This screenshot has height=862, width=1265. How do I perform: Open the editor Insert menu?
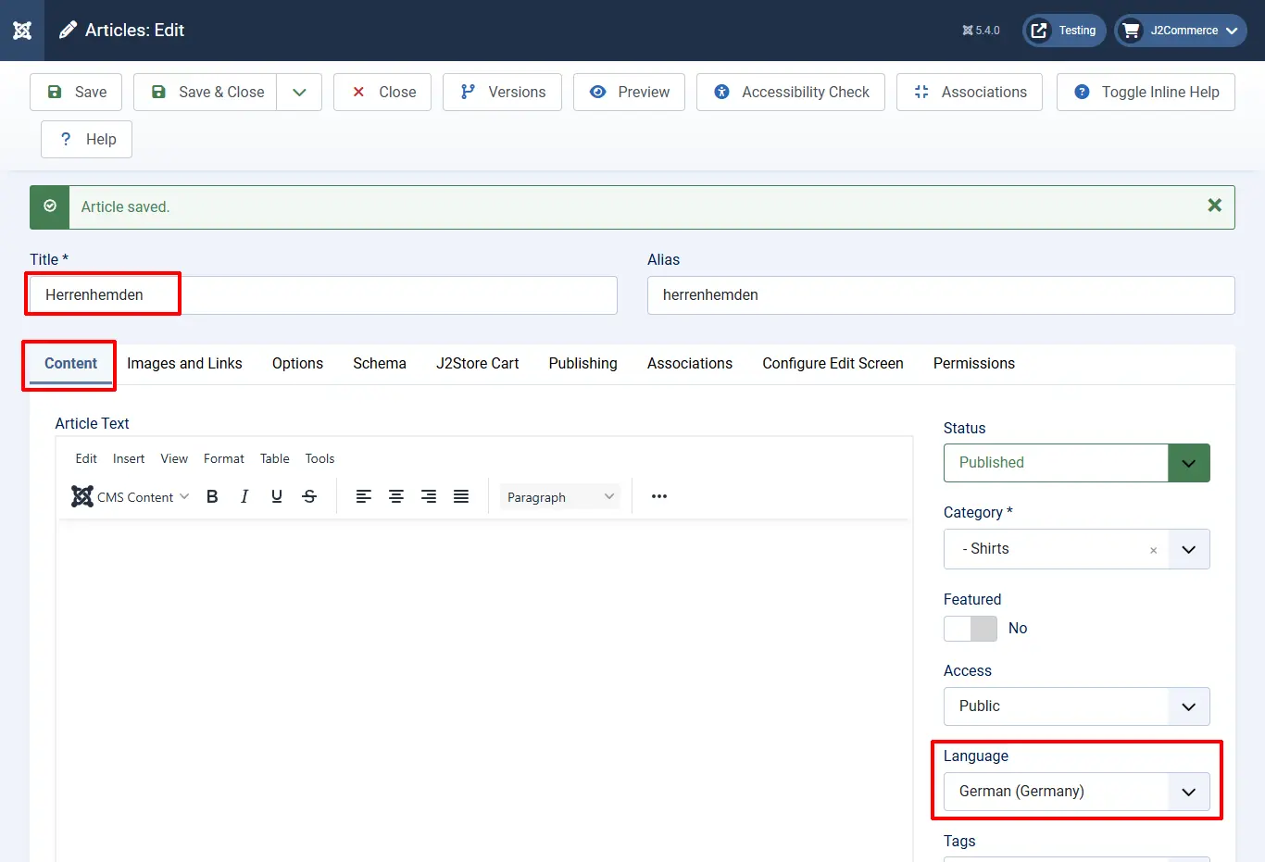[129, 458]
